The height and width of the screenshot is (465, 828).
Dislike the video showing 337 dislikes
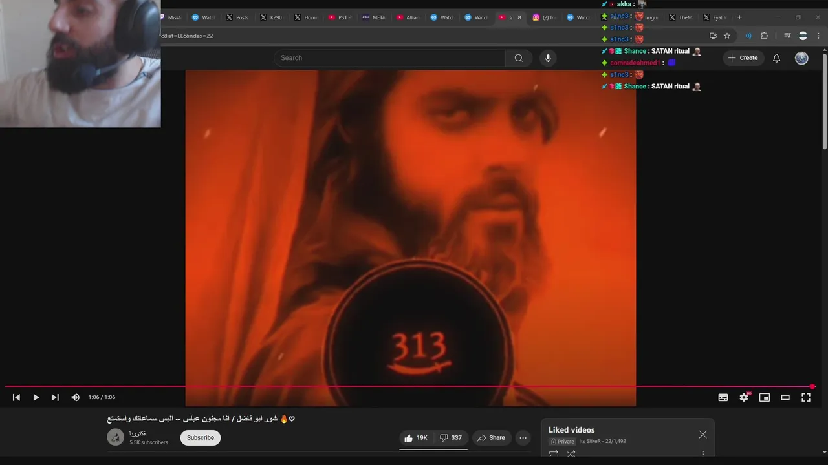pyautogui.click(x=451, y=438)
